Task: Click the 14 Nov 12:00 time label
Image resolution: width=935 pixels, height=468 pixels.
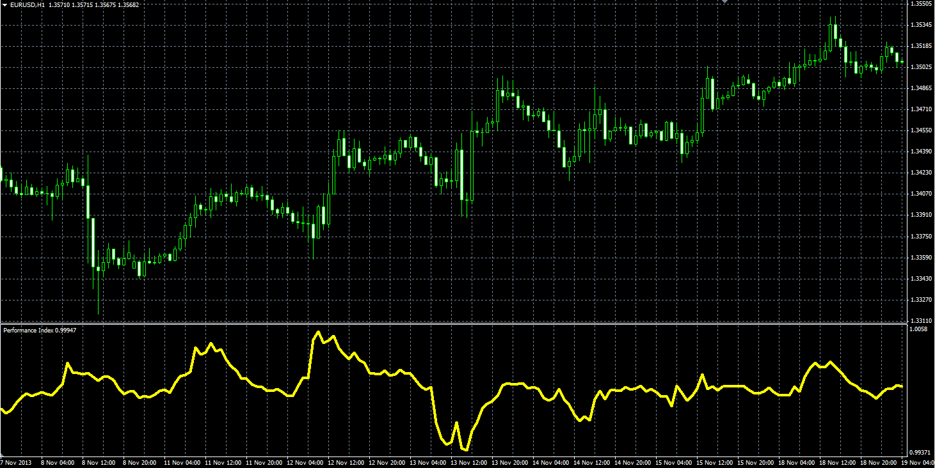Action: point(593,462)
